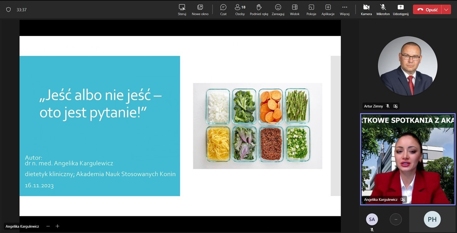
Task: Open Pokoje breakout rooms
Action: tap(311, 10)
